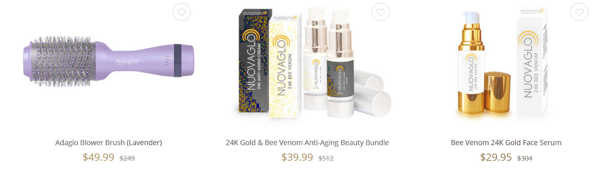593x177 pixels.
Task: Click the crossed-out $512 original price
Action: tap(326, 158)
